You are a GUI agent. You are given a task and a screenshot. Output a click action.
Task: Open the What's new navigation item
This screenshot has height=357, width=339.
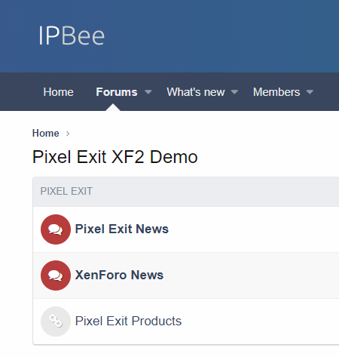pyautogui.click(x=196, y=92)
